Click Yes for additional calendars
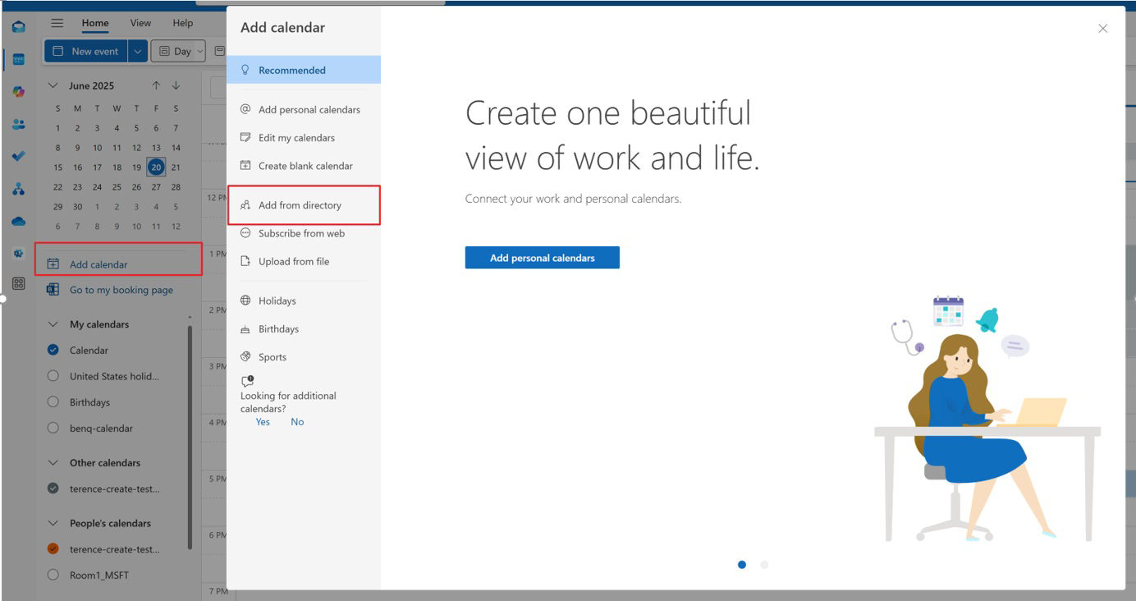Viewport: 1136px width, 601px height. (x=263, y=422)
